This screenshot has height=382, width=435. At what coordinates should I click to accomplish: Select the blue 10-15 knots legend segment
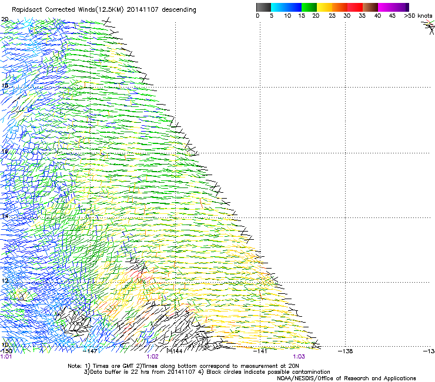pyautogui.click(x=294, y=7)
